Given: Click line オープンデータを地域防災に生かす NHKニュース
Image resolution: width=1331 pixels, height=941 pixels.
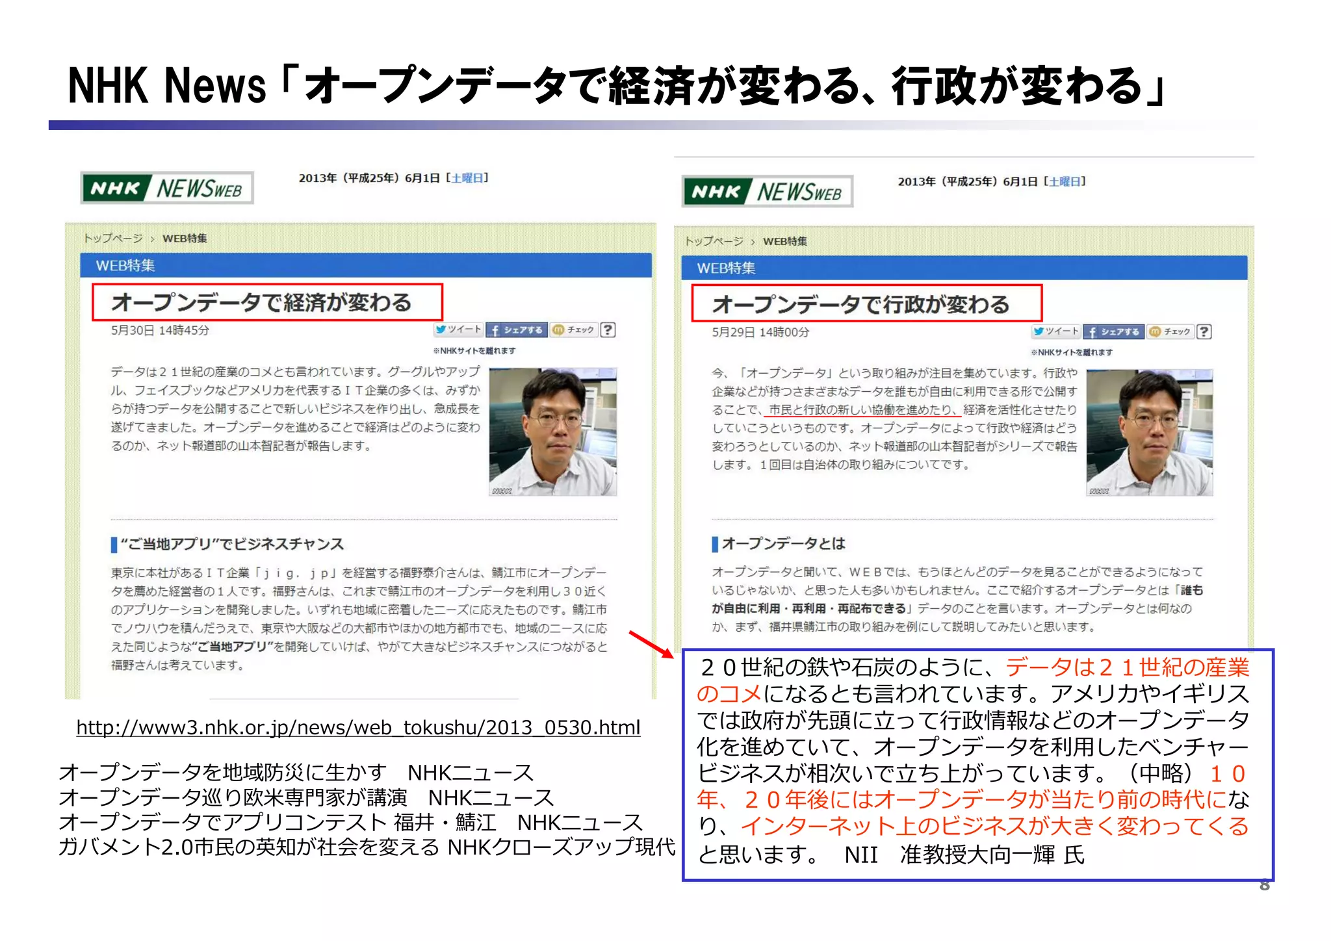Looking at the screenshot, I should click(296, 773).
